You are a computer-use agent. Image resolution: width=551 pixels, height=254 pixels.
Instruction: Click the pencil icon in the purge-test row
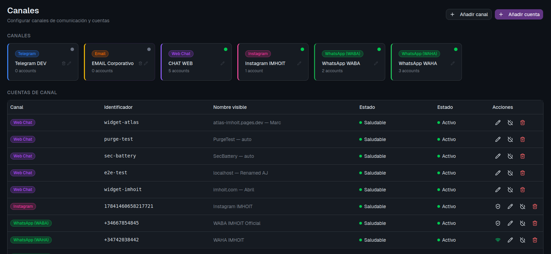[x=498, y=139]
